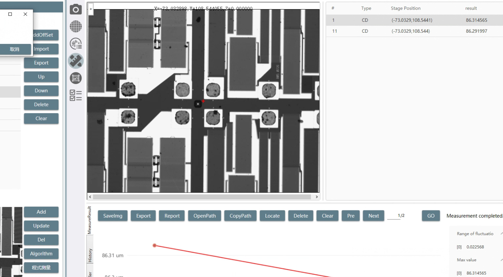Click scrollbar right arrow under image
This screenshot has height=277, width=503.
[317, 197]
